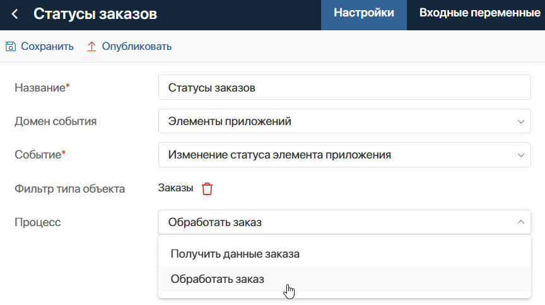Click the Событие field label
Screen dimensions: 545x305
pyautogui.click(x=40, y=155)
